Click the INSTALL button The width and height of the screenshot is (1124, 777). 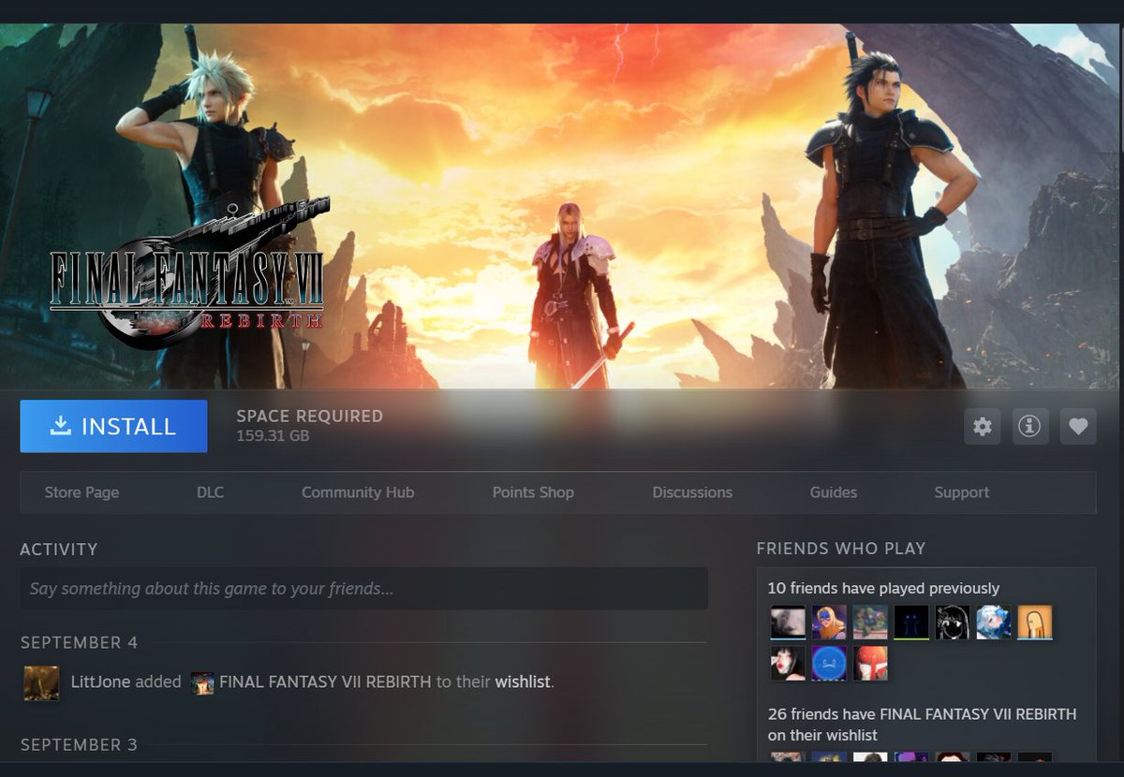[113, 426]
